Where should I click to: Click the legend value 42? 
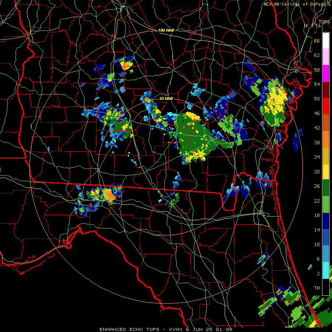click(x=317, y=128)
